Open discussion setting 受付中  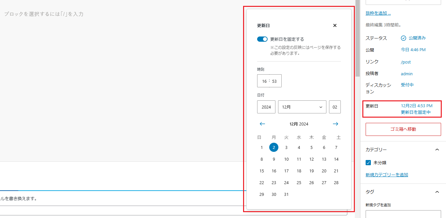point(407,85)
